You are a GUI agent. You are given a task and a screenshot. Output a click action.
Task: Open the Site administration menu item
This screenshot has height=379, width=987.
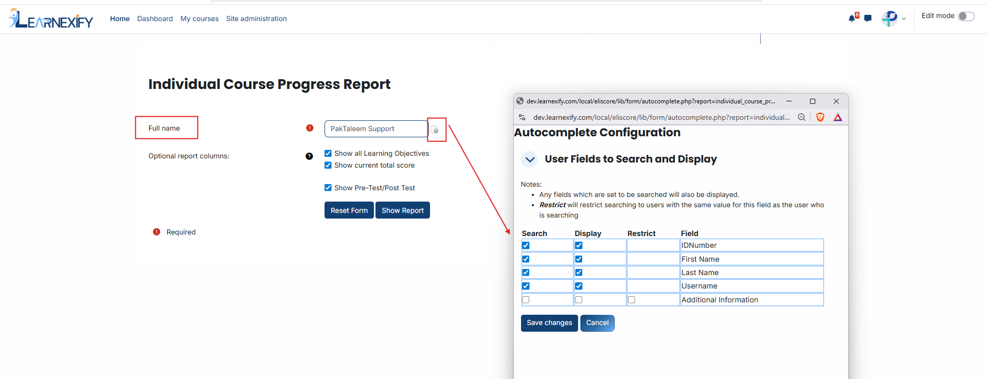(x=257, y=19)
